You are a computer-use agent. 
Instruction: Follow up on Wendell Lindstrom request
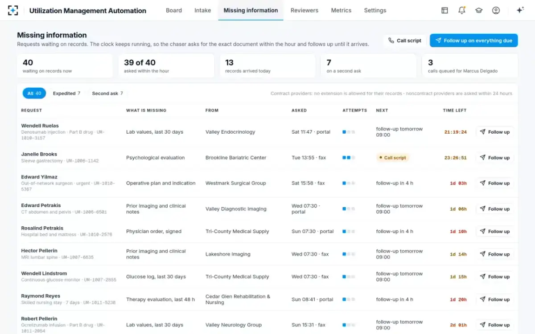494,277
